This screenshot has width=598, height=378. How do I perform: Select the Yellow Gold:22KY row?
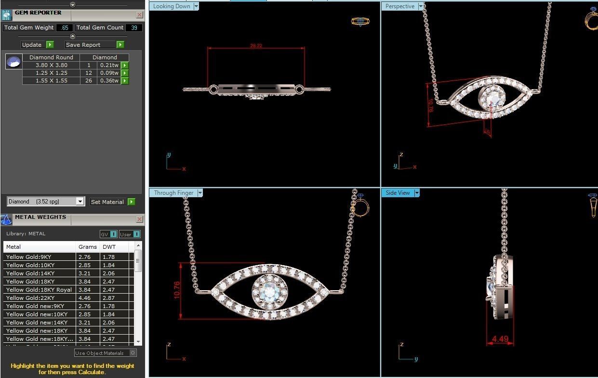69,298
